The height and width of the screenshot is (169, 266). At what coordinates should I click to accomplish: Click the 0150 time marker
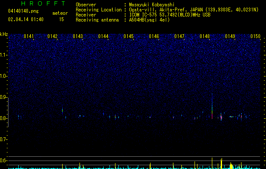pyautogui.click(x=255, y=36)
